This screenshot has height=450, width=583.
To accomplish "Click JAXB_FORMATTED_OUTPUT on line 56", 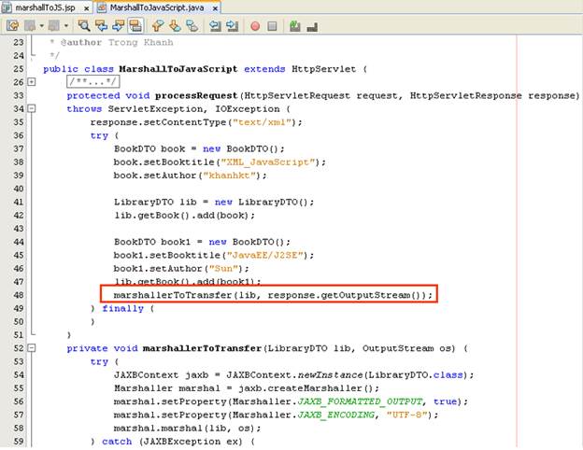I will coord(360,401).
